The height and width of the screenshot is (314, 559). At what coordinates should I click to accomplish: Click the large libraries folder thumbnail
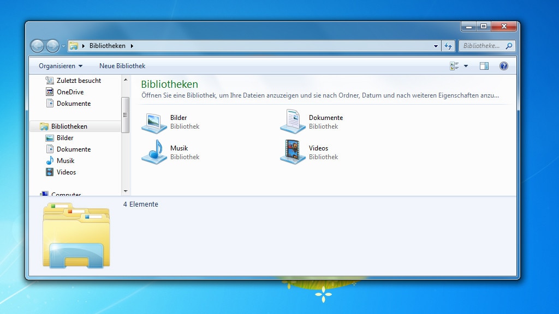pyautogui.click(x=76, y=235)
